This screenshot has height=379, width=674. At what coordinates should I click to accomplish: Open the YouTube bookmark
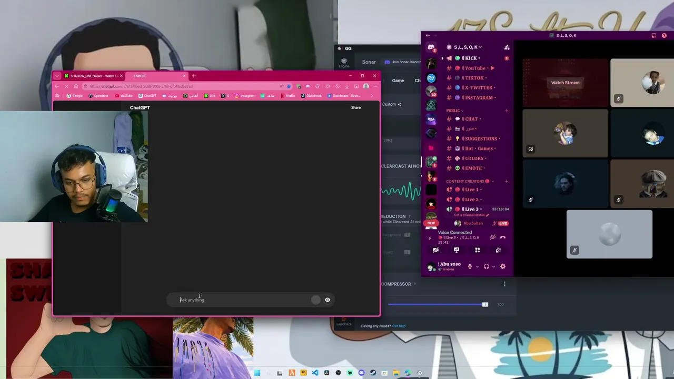[124, 96]
